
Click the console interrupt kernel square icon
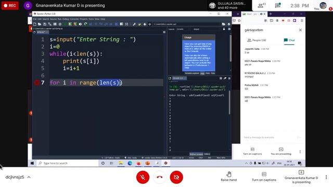coord(221,78)
